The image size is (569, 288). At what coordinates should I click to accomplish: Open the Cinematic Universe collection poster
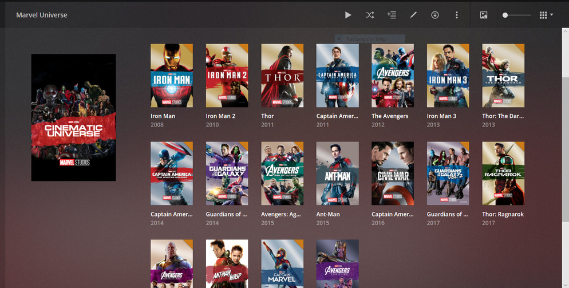coord(73,117)
